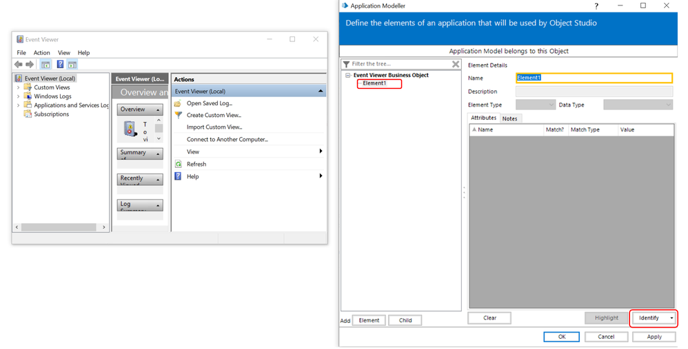Click the Back arrow in Event Viewer toolbar

[19, 65]
